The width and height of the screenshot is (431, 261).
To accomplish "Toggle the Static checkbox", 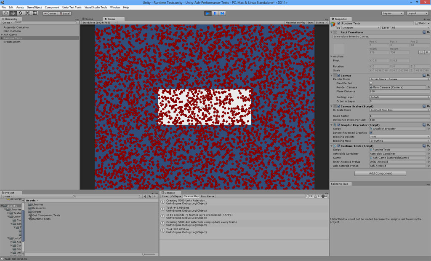I will [416, 23].
